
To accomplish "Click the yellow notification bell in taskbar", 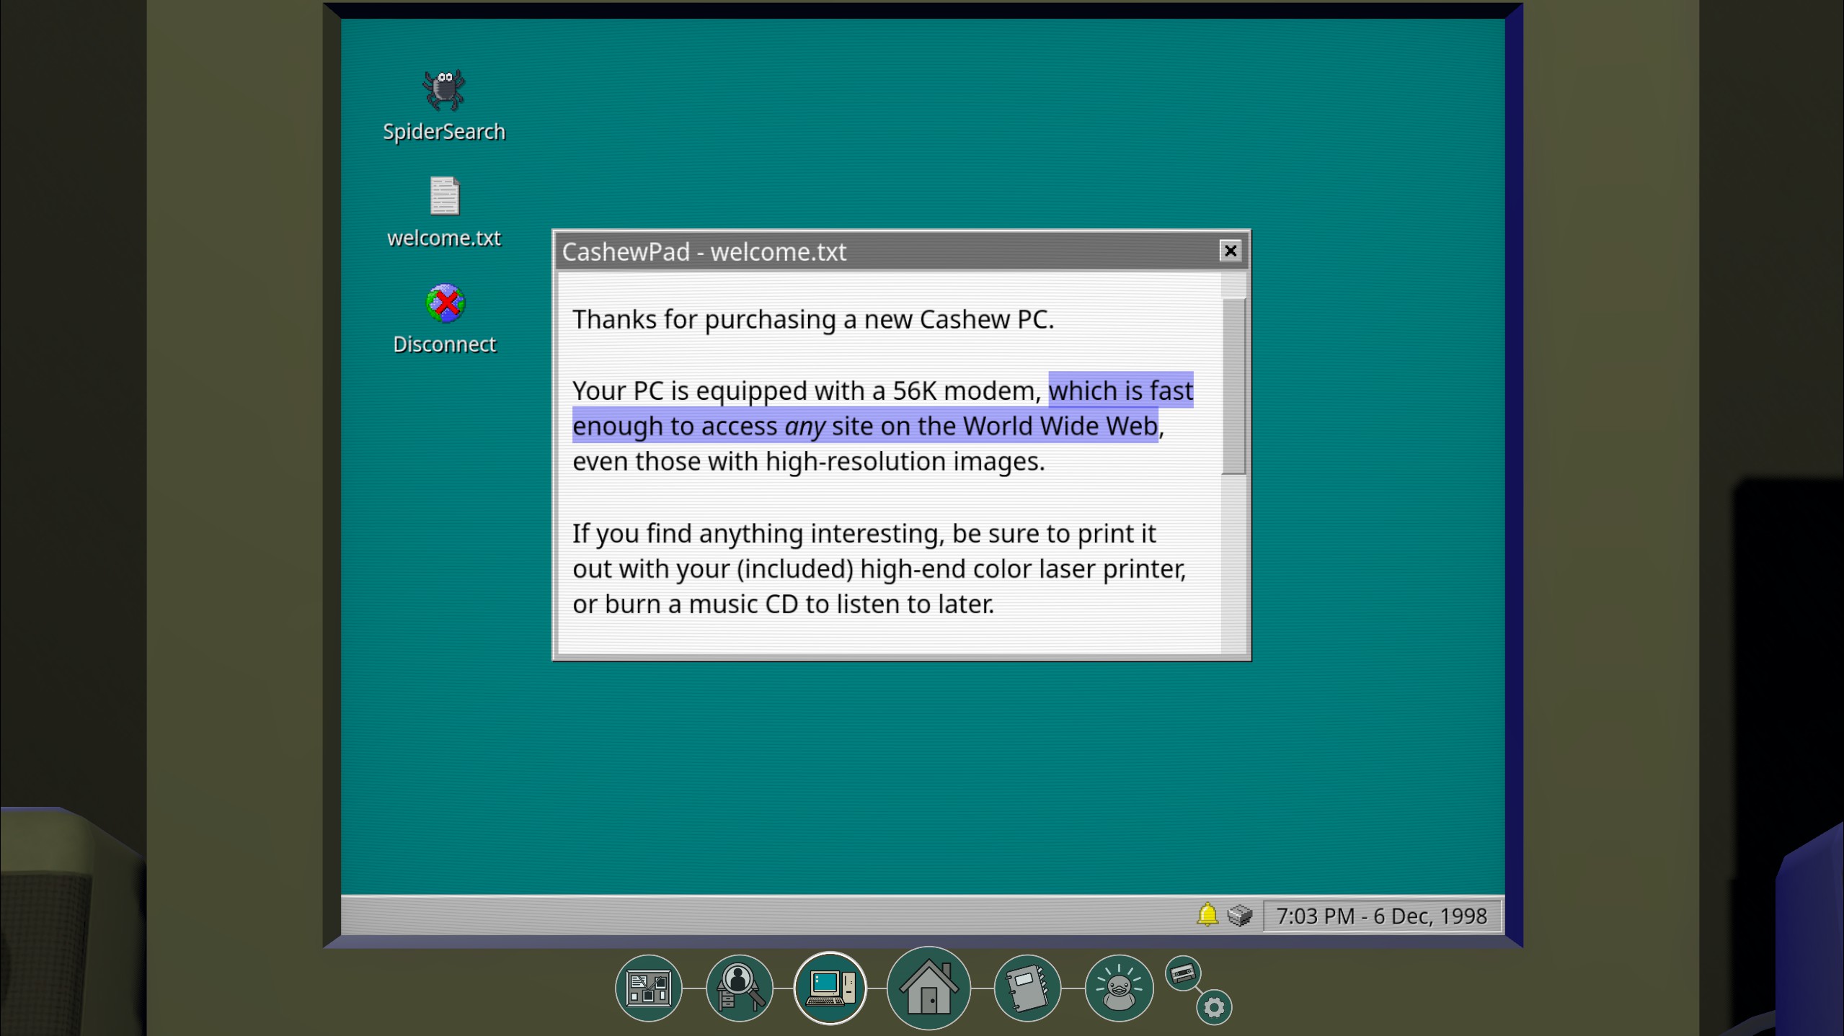I will (1207, 915).
